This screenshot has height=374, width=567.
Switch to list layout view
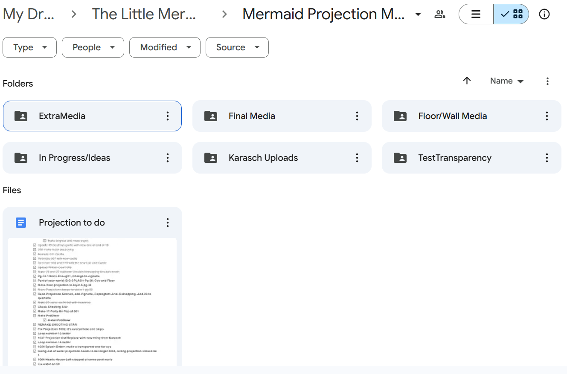point(476,14)
